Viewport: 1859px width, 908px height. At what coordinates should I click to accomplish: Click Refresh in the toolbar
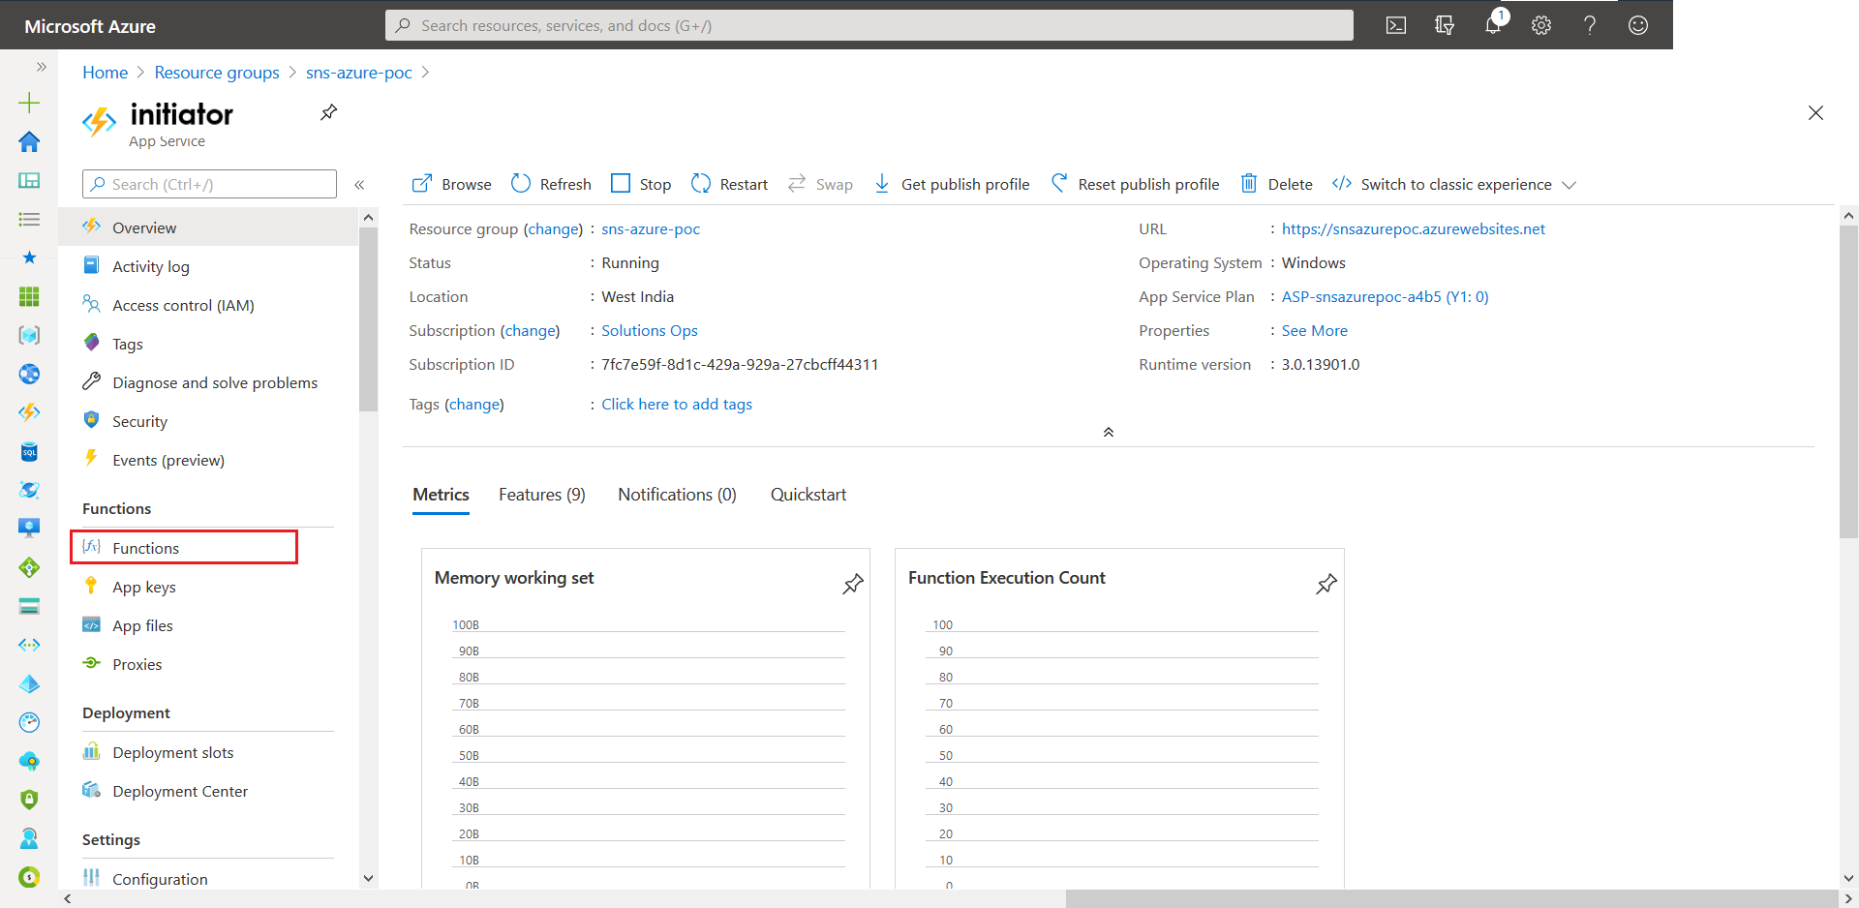pos(551,184)
